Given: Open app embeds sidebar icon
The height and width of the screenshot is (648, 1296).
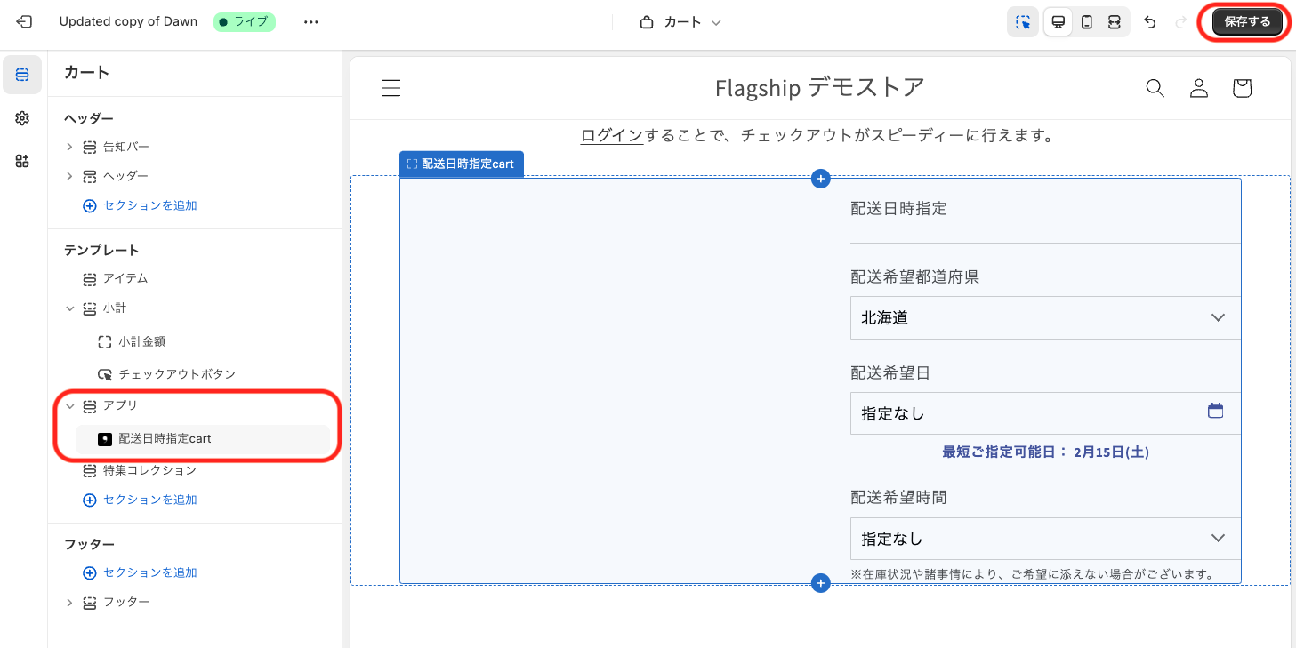Looking at the screenshot, I should point(22,161).
